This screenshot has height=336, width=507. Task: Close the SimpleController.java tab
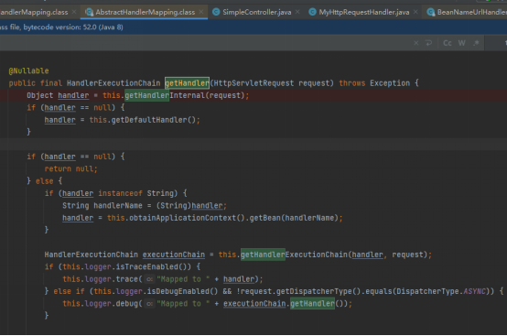pos(297,12)
